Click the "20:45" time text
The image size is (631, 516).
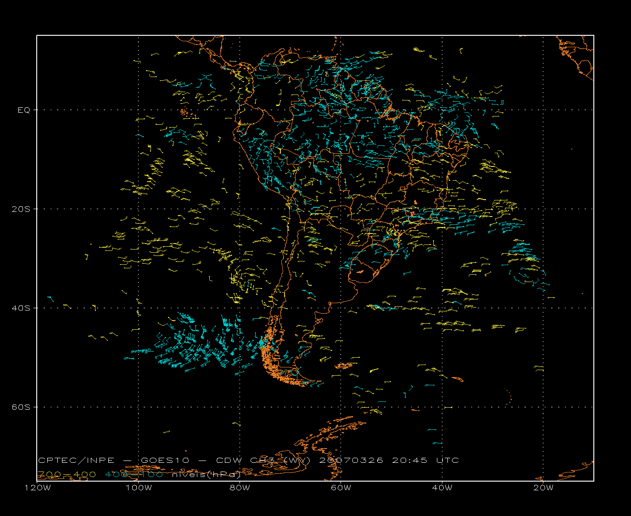pos(410,461)
